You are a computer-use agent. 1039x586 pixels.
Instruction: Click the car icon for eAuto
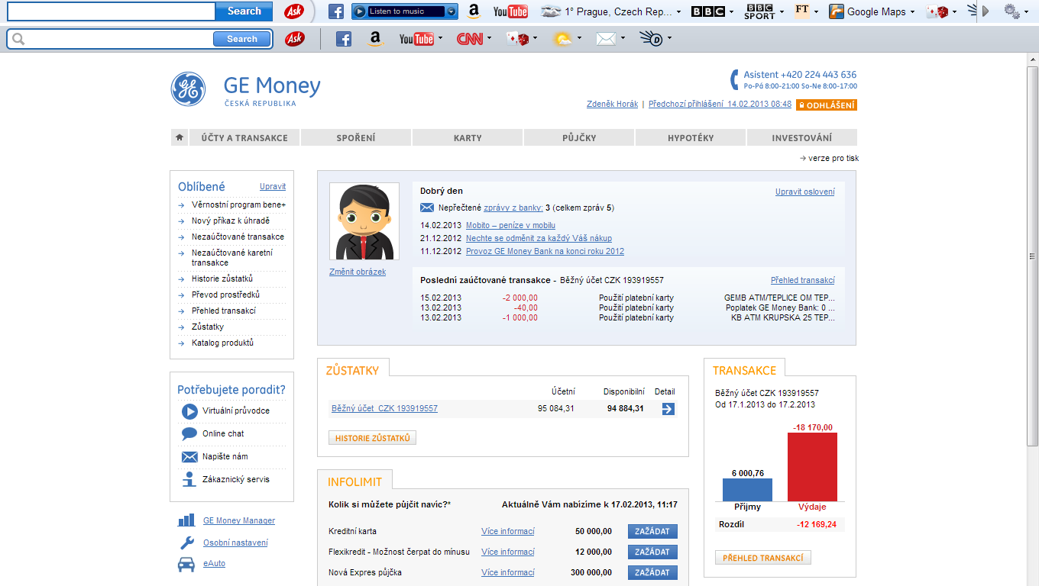click(x=186, y=564)
